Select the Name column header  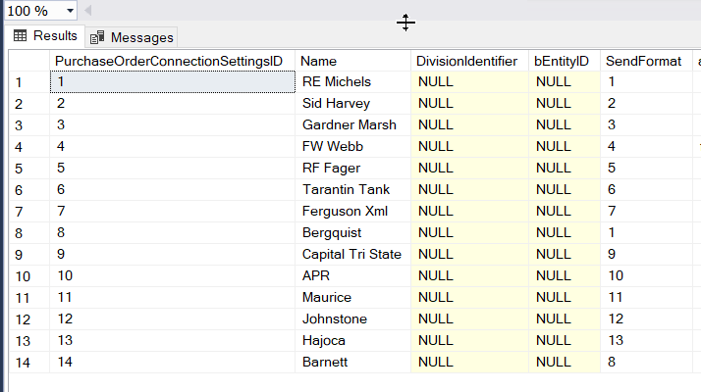coord(352,61)
